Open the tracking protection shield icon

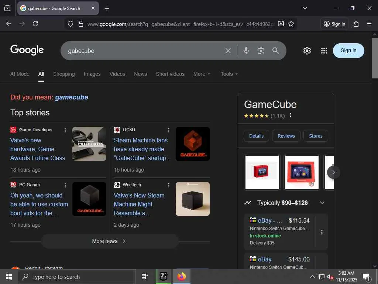pyautogui.click(x=71, y=24)
